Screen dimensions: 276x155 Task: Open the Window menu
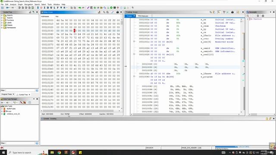(56, 4)
